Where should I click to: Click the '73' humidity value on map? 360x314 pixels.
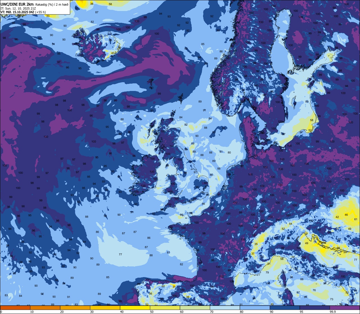332,299
